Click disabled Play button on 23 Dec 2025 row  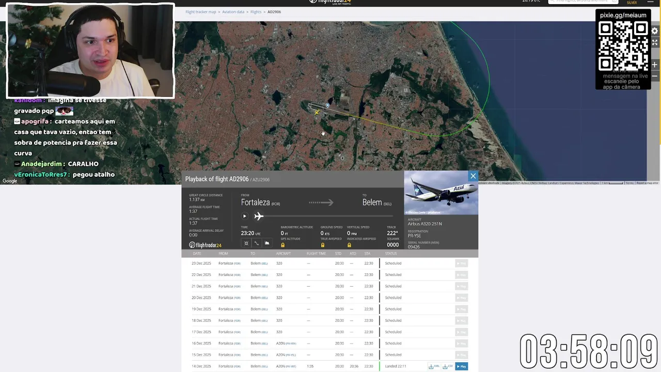tap(461, 263)
